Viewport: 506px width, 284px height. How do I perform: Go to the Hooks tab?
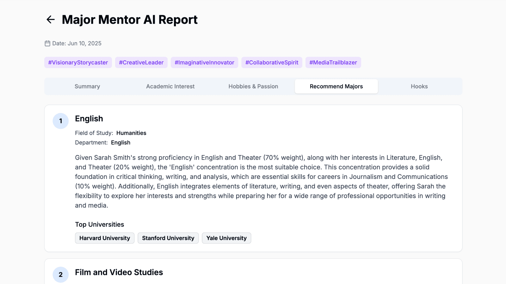419,86
